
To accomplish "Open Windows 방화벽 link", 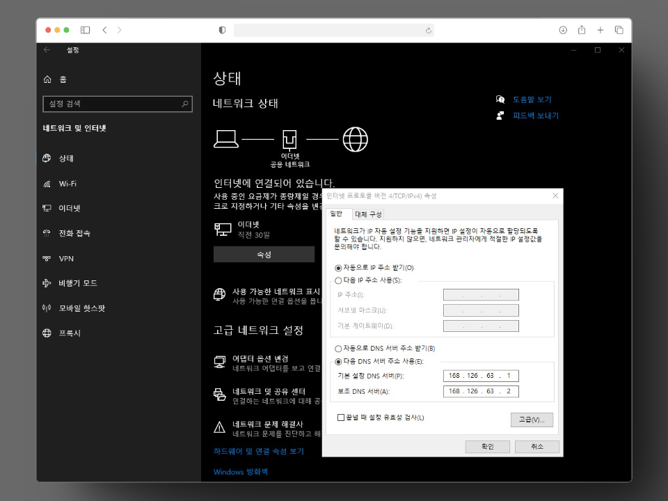I will tap(241, 472).
